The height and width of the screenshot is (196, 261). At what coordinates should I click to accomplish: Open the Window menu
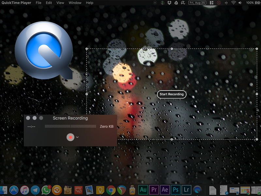(x=75, y=3)
